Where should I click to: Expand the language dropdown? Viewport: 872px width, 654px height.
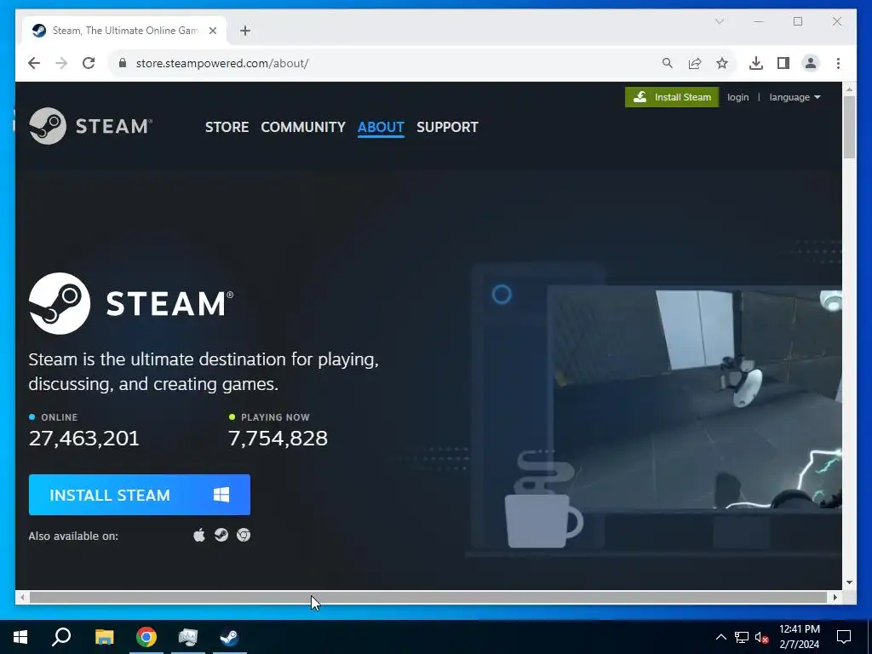click(x=795, y=97)
